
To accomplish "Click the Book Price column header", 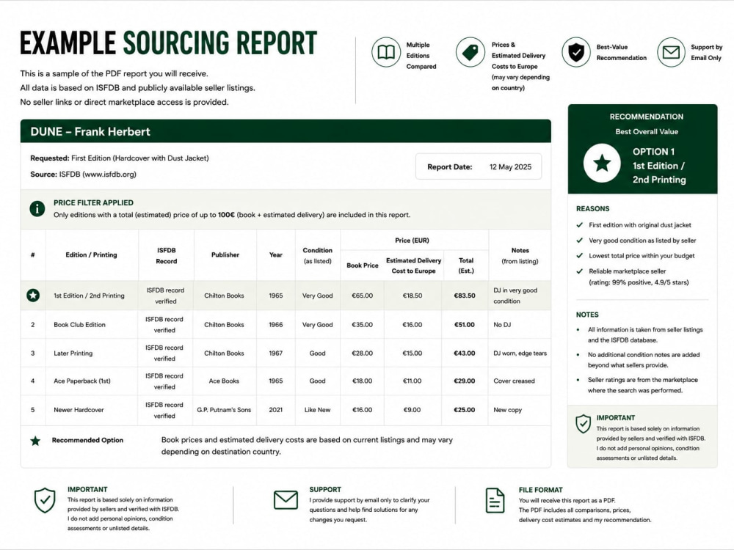I will point(363,265).
